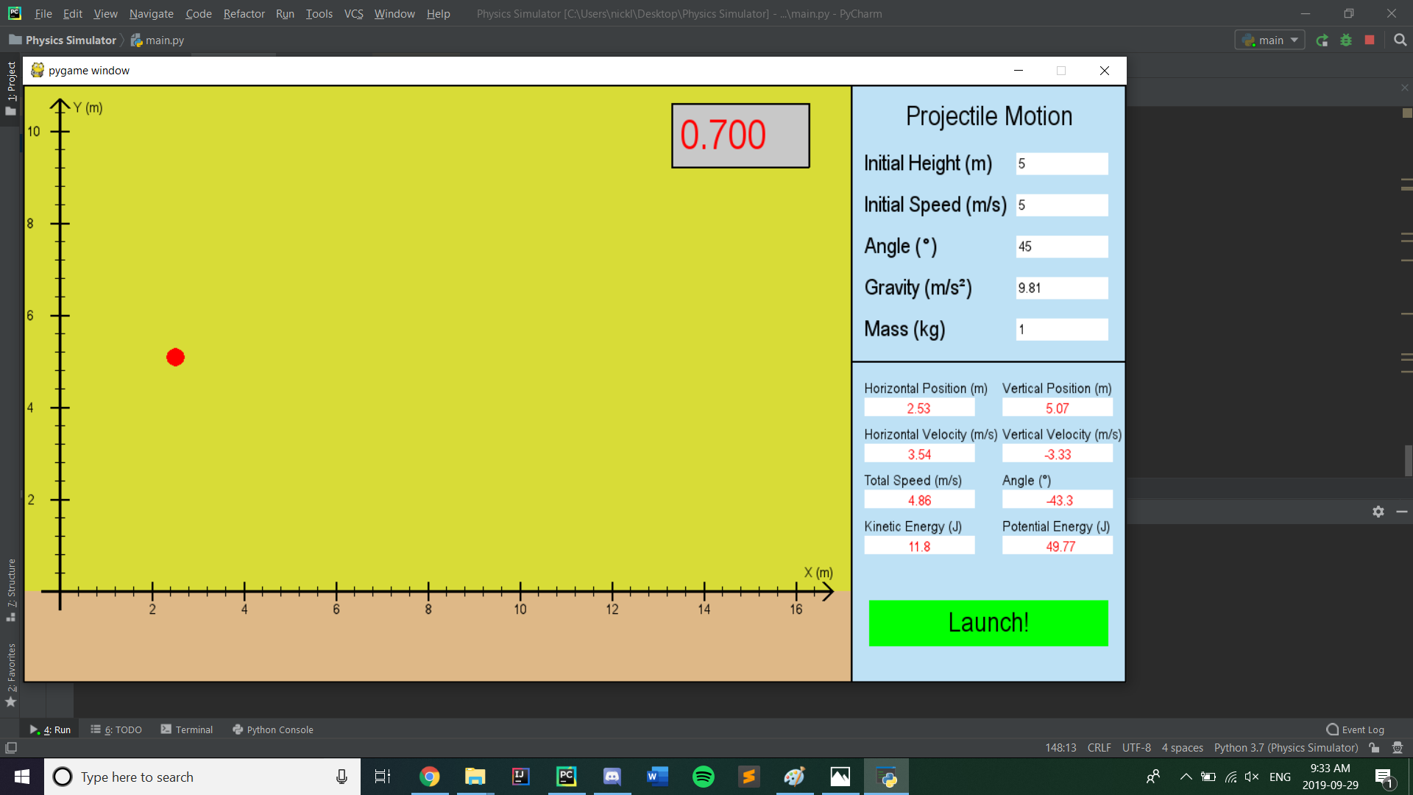Open the Event Log
This screenshot has height=795, width=1413.
[x=1355, y=729]
